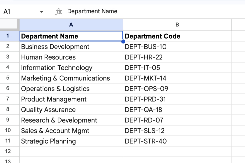Select the DEPT-IT-05 cell
The width and height of the screenshot is (245, 163).
(x=142, y=68)
